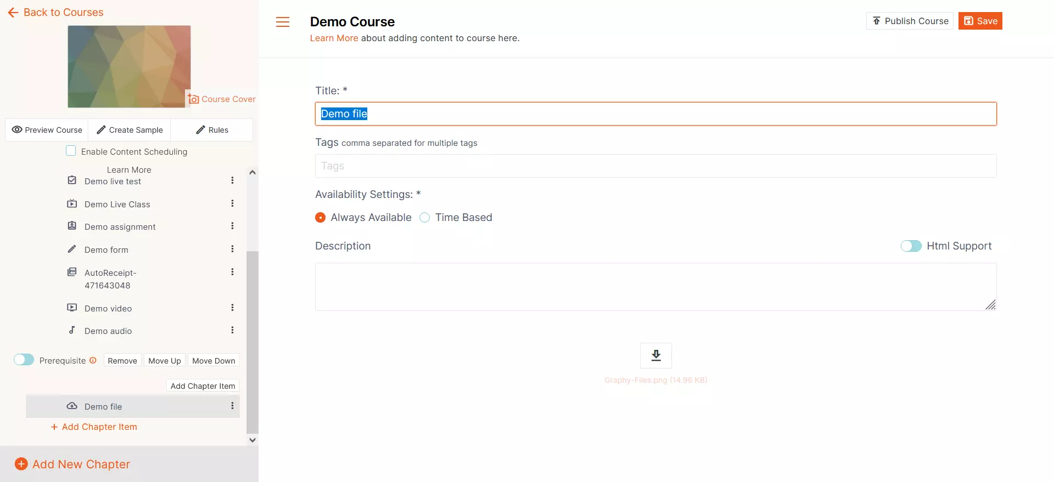Viewport: 1054px width, 482px height.
Task: Click the orange plus icon for new chapter
Action: (21, 464)
